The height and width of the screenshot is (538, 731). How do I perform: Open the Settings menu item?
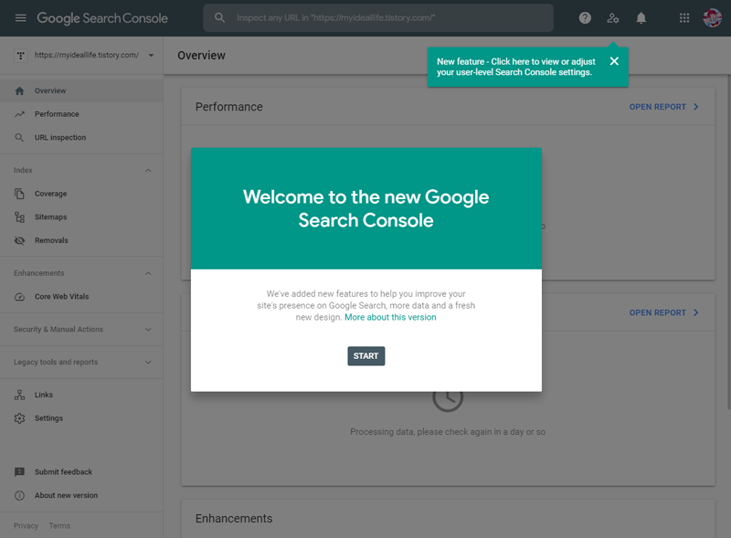coord(81,418)
